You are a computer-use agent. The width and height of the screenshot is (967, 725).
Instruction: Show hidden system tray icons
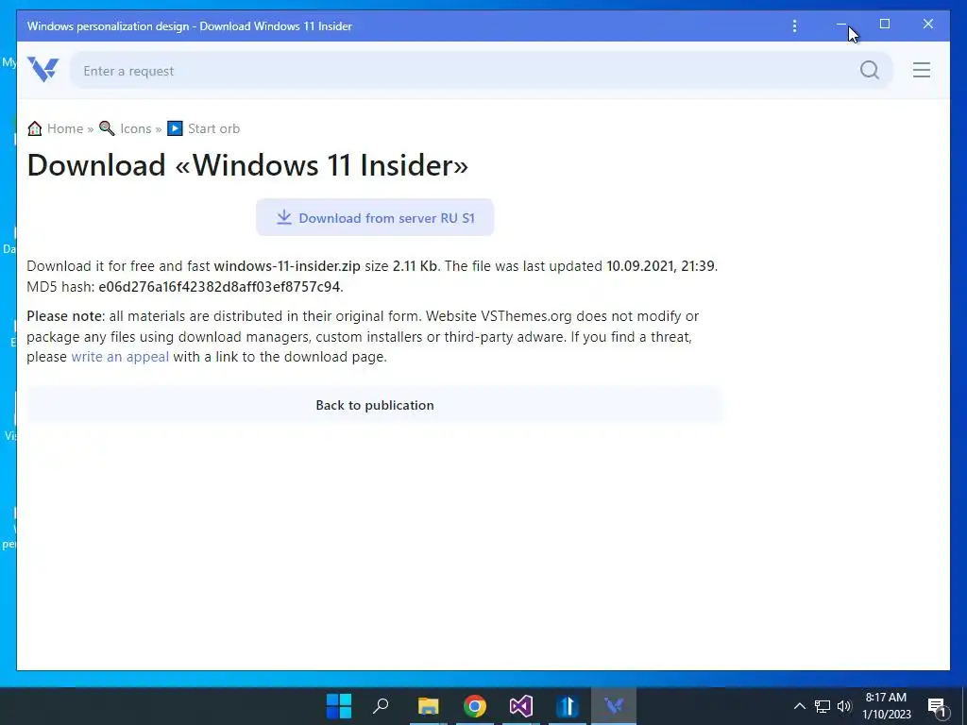pyautogui.click(x=799, y=706)
